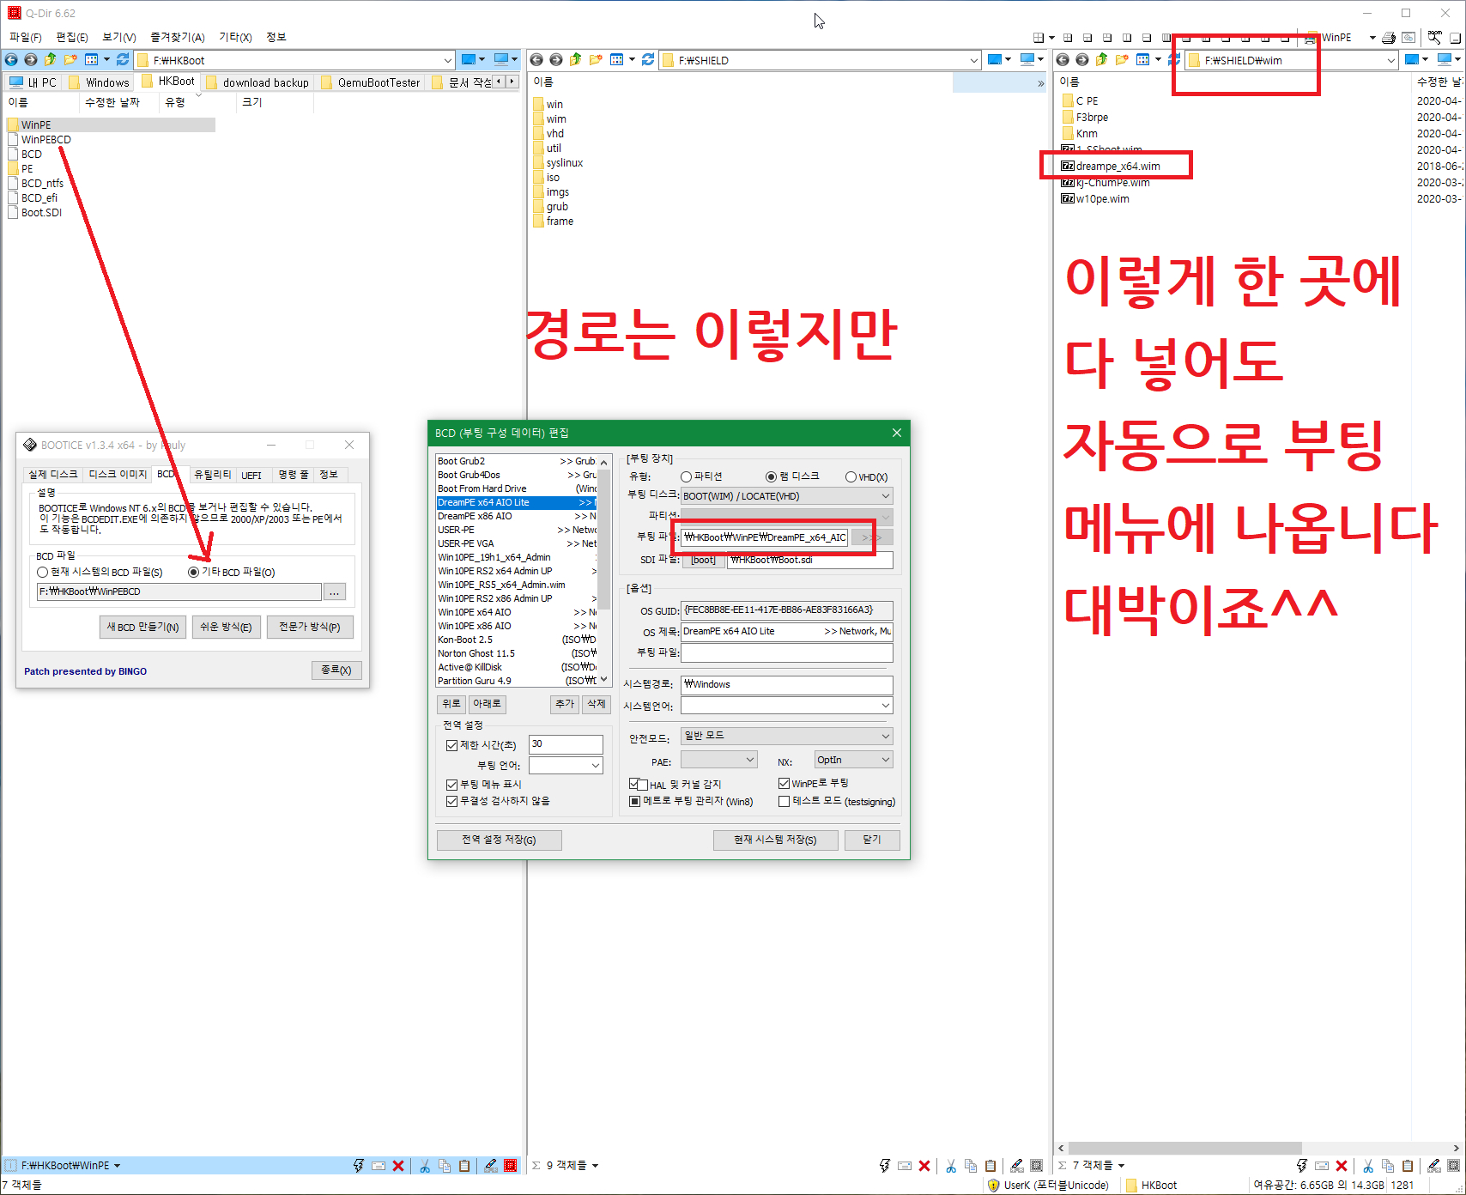Open the 파일(F) menu
The image size is (1466, 1195).
point(26,38)
